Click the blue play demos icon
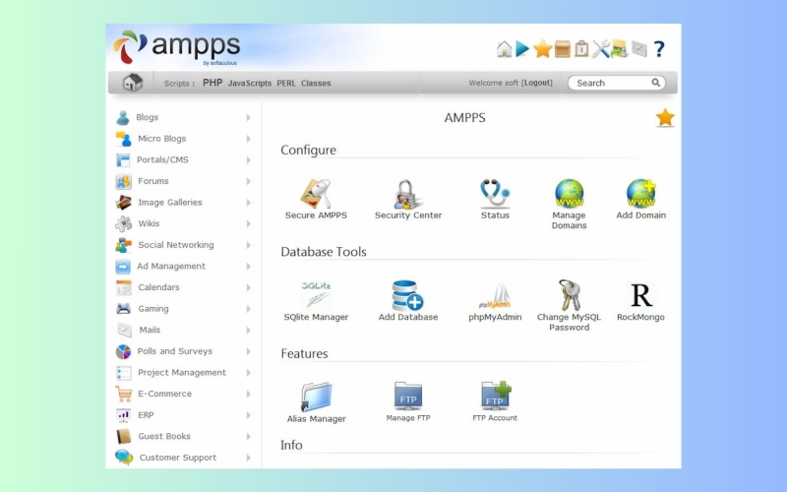Screen dimensions: 787x492 tap(522, 49)
